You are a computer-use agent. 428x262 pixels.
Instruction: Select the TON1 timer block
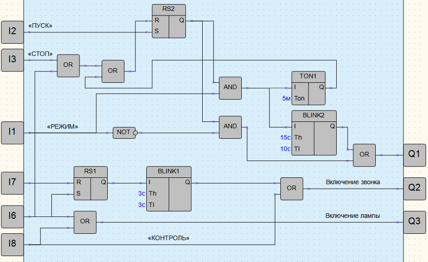pos(309,88)
